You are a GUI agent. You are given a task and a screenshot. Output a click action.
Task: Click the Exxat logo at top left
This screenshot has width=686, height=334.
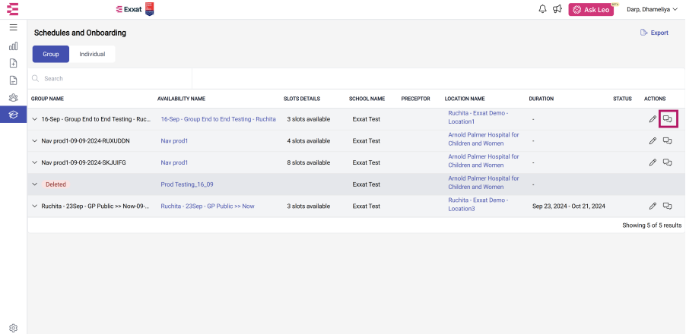tap(13, 9)
